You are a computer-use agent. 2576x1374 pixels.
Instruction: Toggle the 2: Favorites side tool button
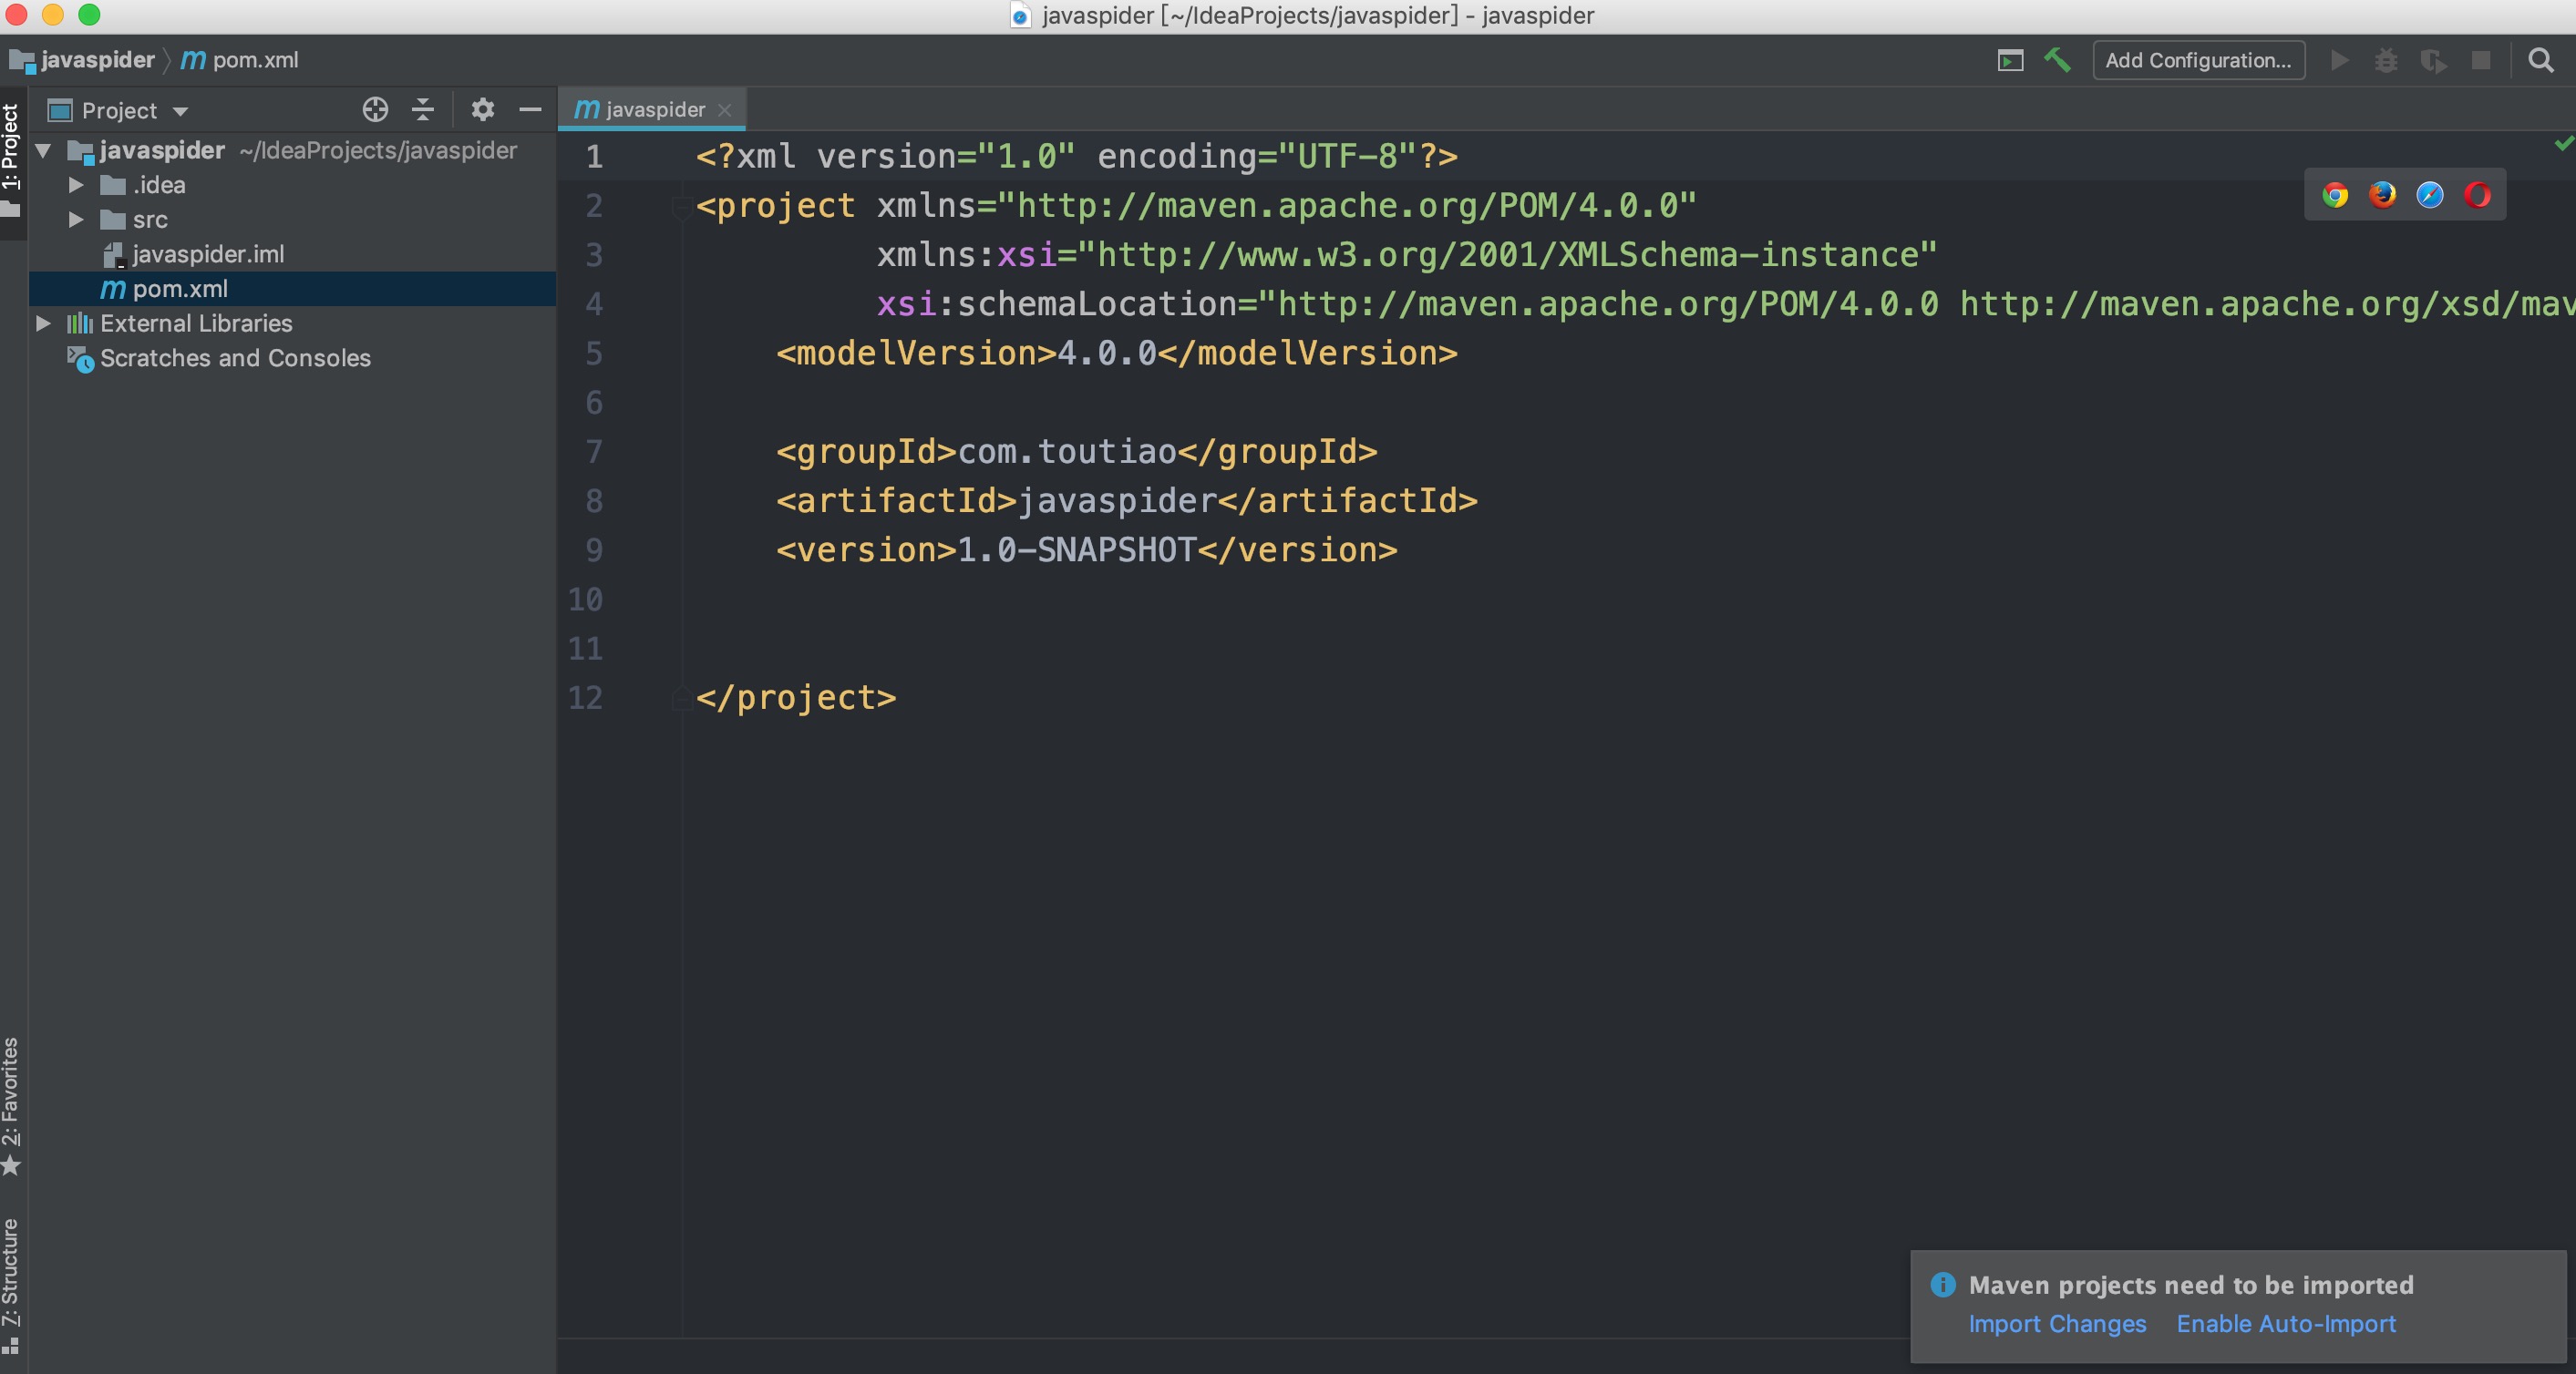pyautogui.click(x=12, y=1105)
